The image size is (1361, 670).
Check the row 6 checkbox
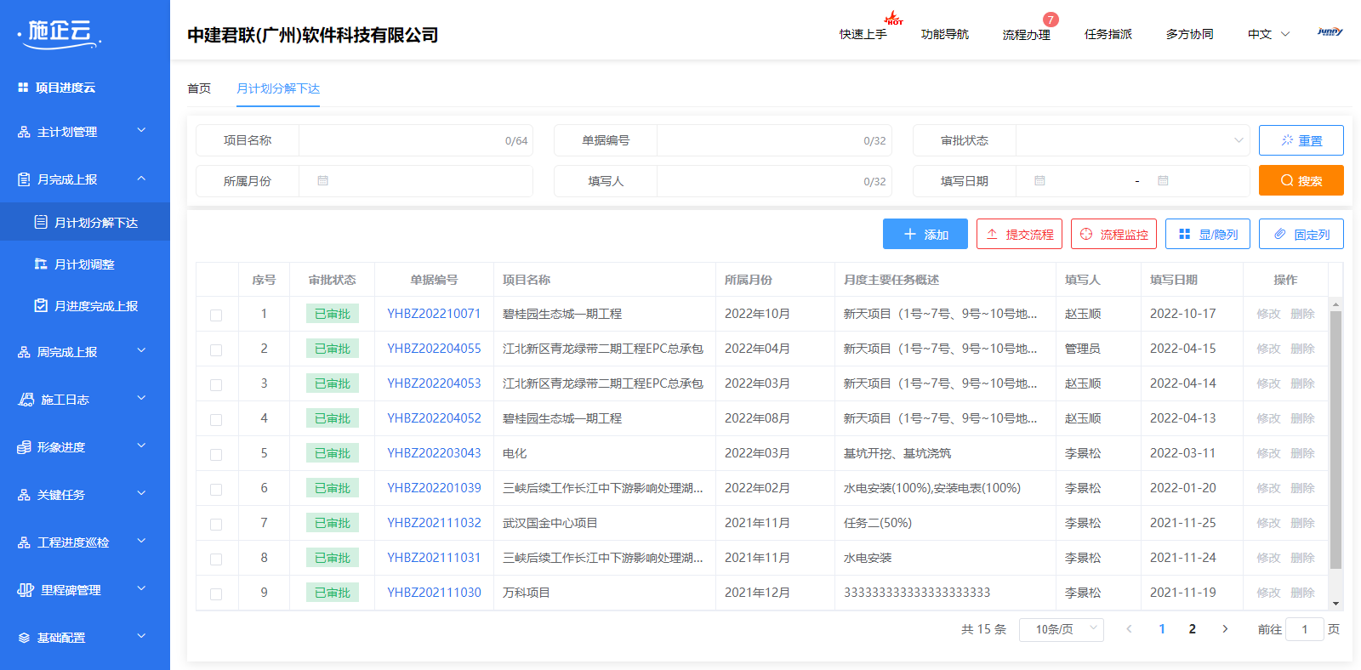(x=216, y=489)
